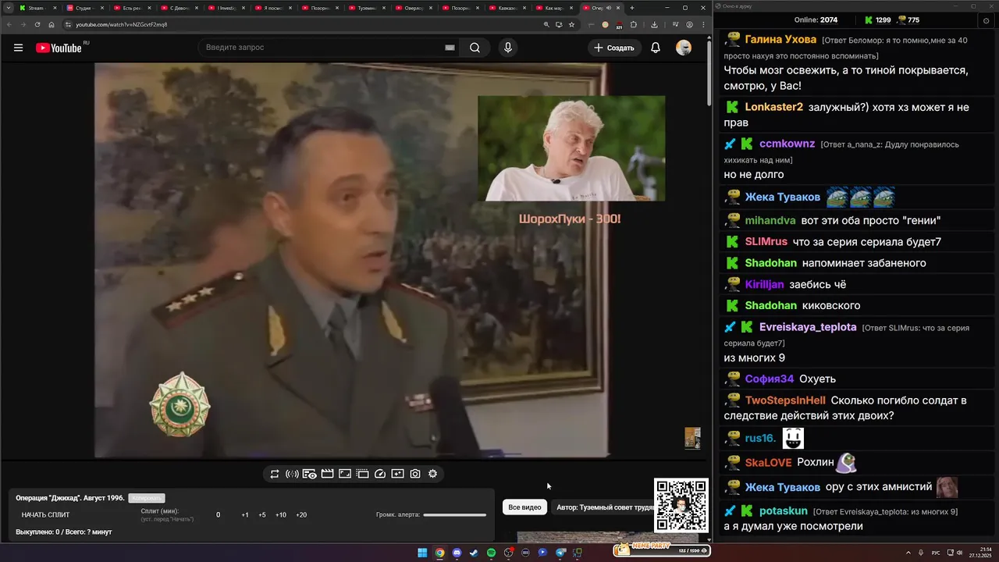Take a video screenshot with camera icon
999x562 pixels.
415,474
